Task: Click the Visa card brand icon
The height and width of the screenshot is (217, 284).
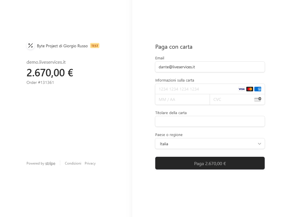Action: coord(241,89)
